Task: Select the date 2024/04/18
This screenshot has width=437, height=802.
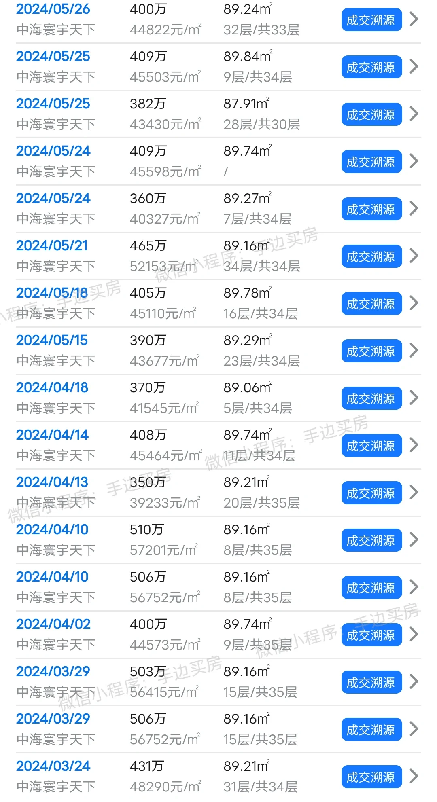Action: (x=52, y=387)
